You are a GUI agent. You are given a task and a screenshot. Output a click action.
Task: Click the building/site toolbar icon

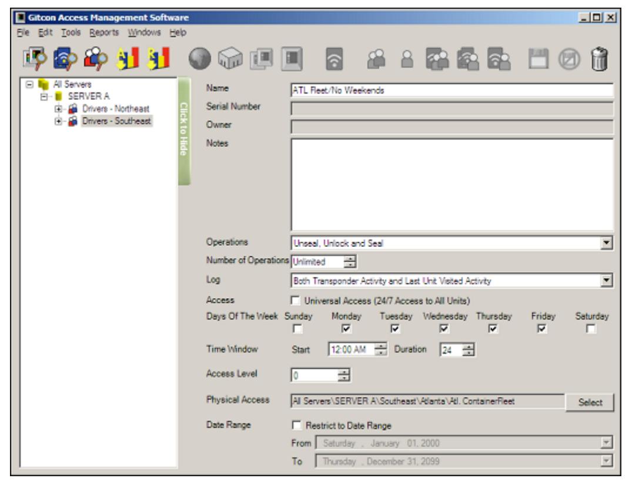point(230,59)
